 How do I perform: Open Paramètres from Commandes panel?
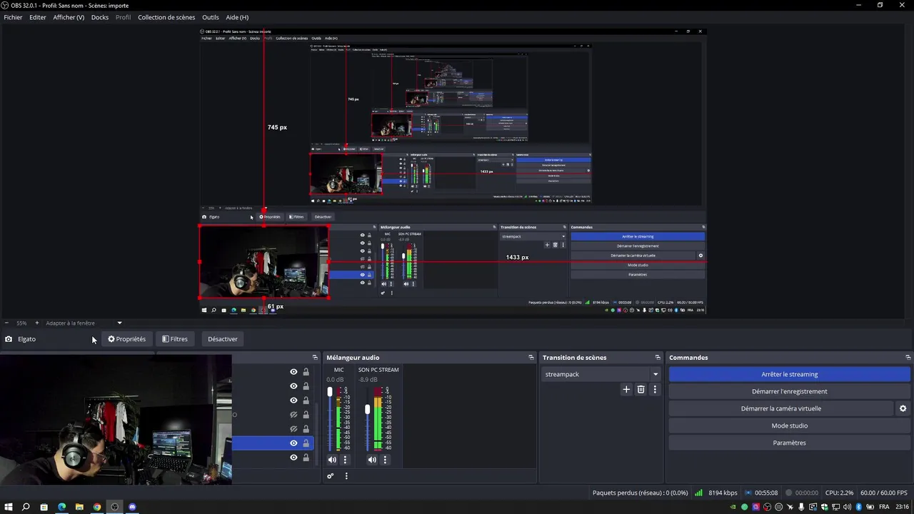[790, 443]
